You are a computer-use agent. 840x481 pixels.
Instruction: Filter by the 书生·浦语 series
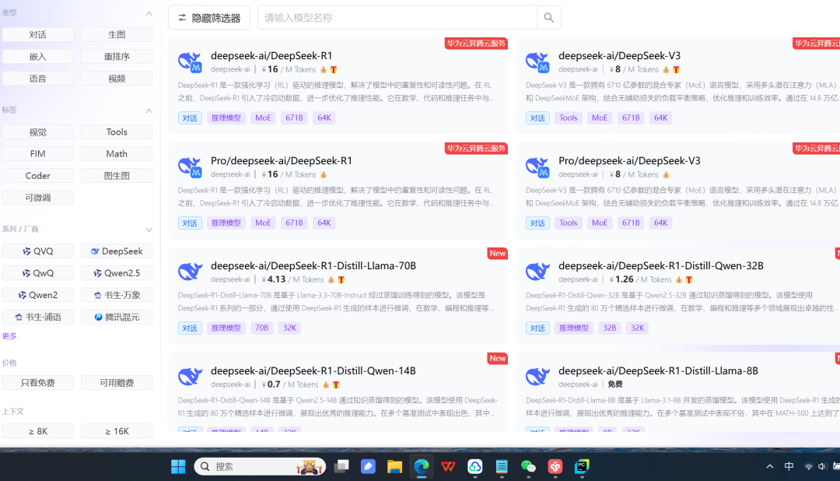coord(37,317)
